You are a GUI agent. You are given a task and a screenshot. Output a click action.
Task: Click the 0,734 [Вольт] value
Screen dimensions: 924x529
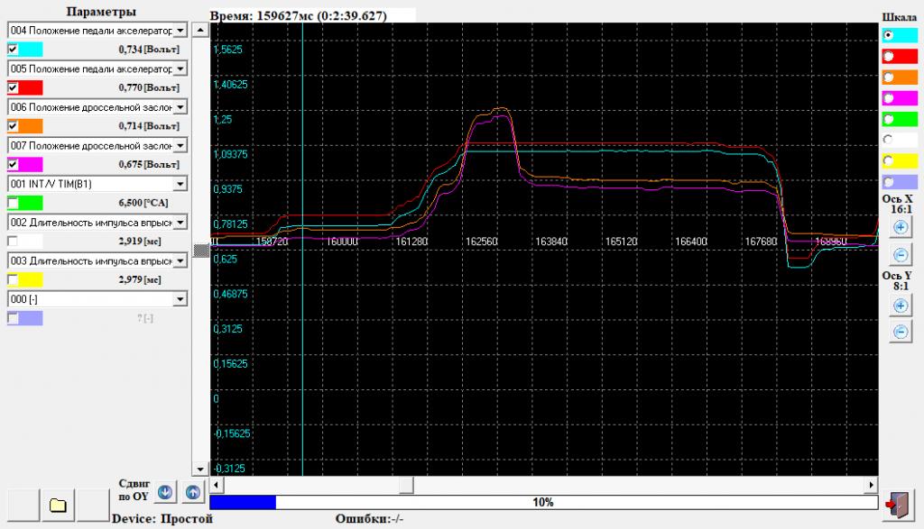pyautogui.click(x=149, y=50)
